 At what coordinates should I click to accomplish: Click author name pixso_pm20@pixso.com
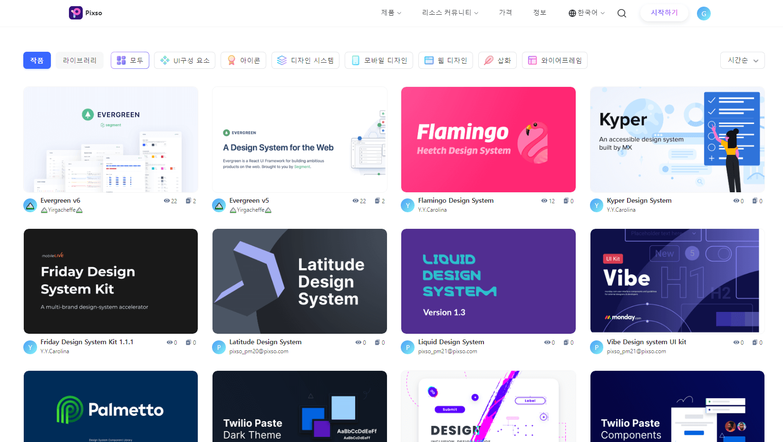[259, 351]
